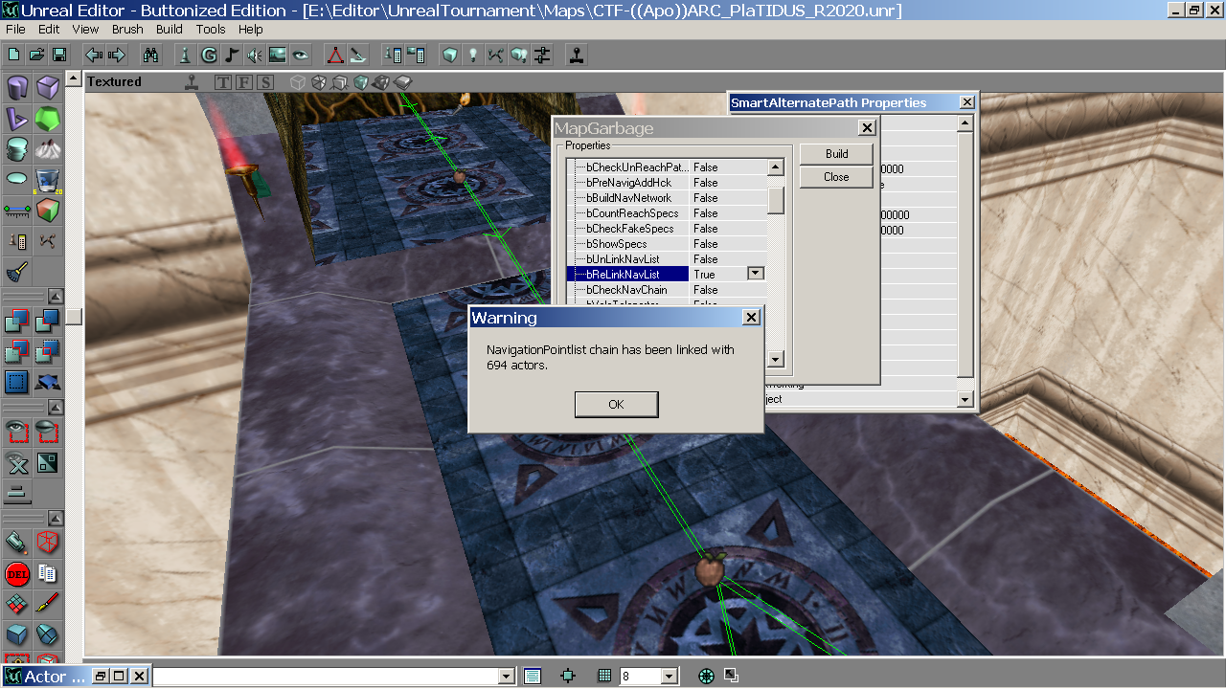This screenshot has width=1226, height=689.
Task: Click SmartAlternatePath Properties scroll down arrow
Action: tap(965, 400)
